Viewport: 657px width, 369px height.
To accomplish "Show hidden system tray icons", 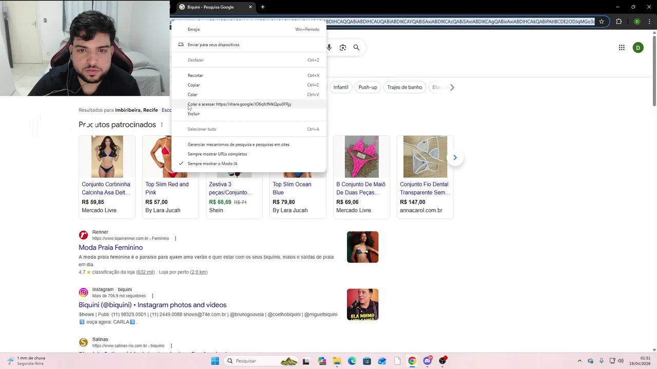I will click(579, 361).
